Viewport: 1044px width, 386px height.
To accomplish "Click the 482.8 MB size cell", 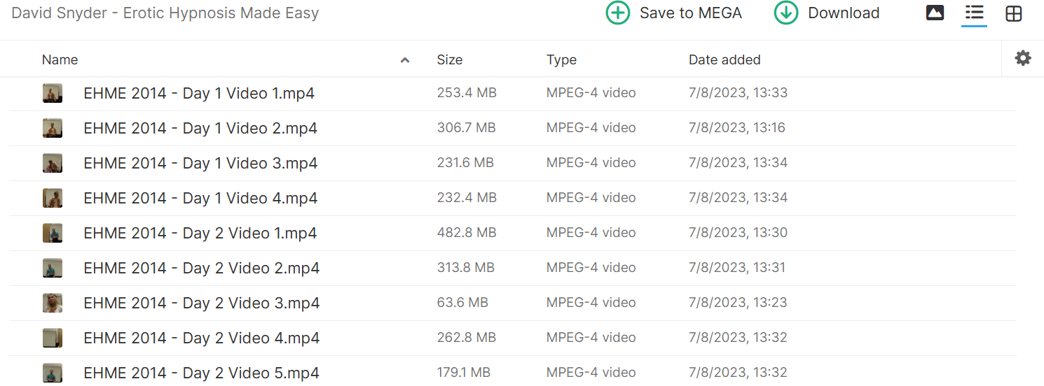I will pyautogui.click(x=467, y=232).
